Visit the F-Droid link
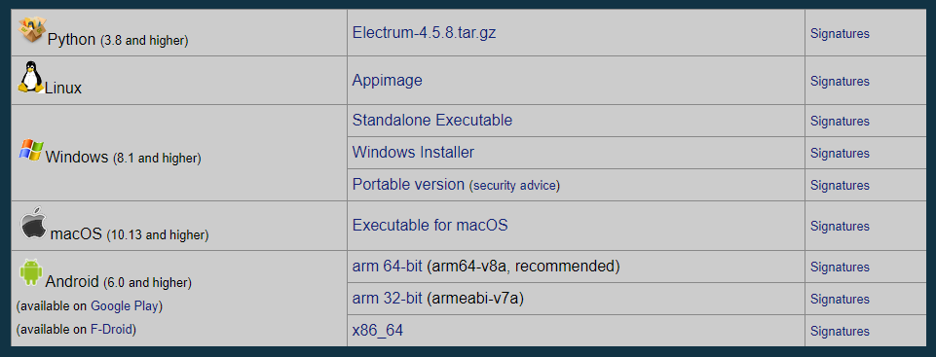Screen dimensions: 936x357 click(x=111, y=329)
